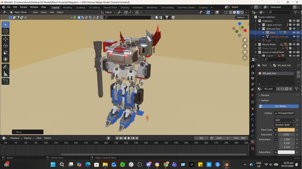
Task: Open the World properties tab
Action: click(x=253, y=95)
